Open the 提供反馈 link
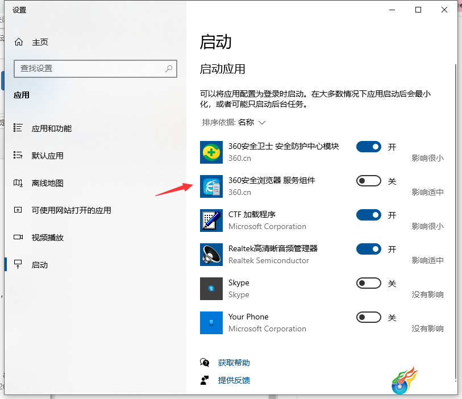 tap(234, 380)
